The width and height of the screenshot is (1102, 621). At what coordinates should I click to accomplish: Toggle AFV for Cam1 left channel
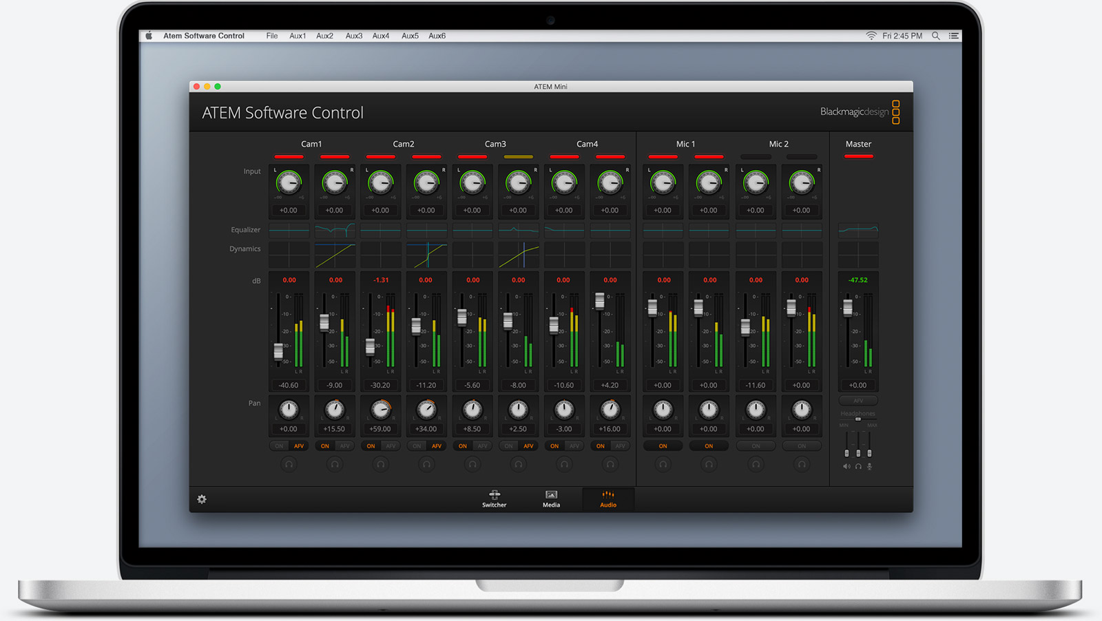click(299, 446)
